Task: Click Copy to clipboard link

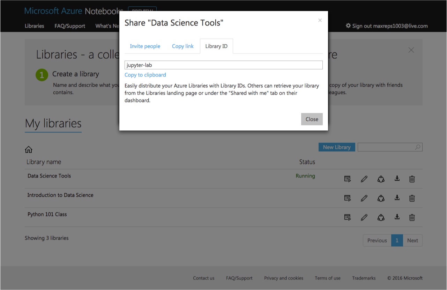Action: click(x=145, y=75)
